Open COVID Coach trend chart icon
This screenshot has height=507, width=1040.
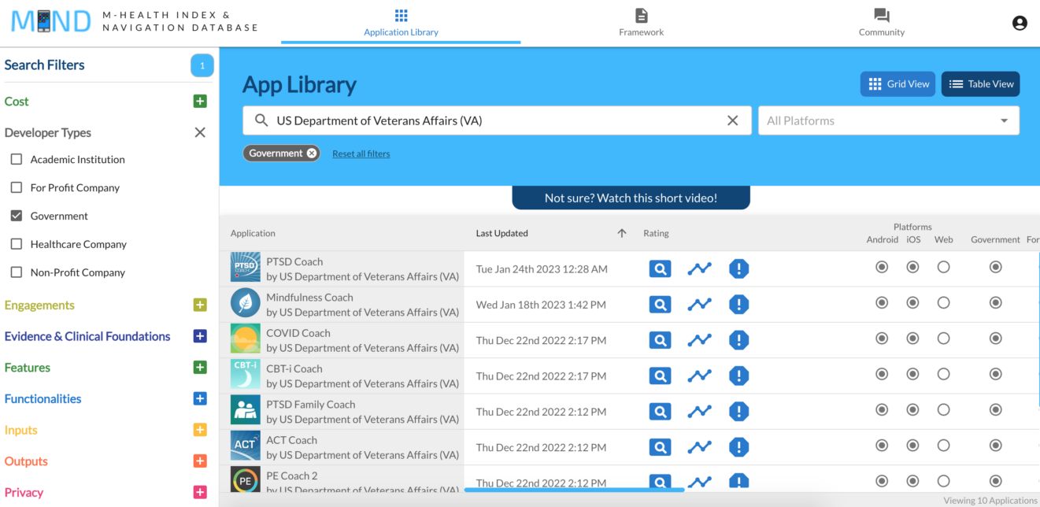point(699,340)
